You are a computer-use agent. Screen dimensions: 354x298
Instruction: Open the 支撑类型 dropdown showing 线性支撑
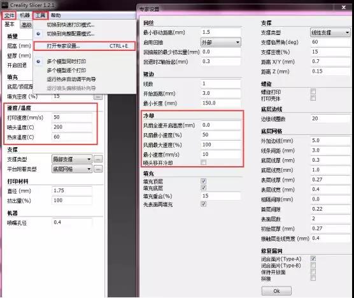(x=330, y=32)
